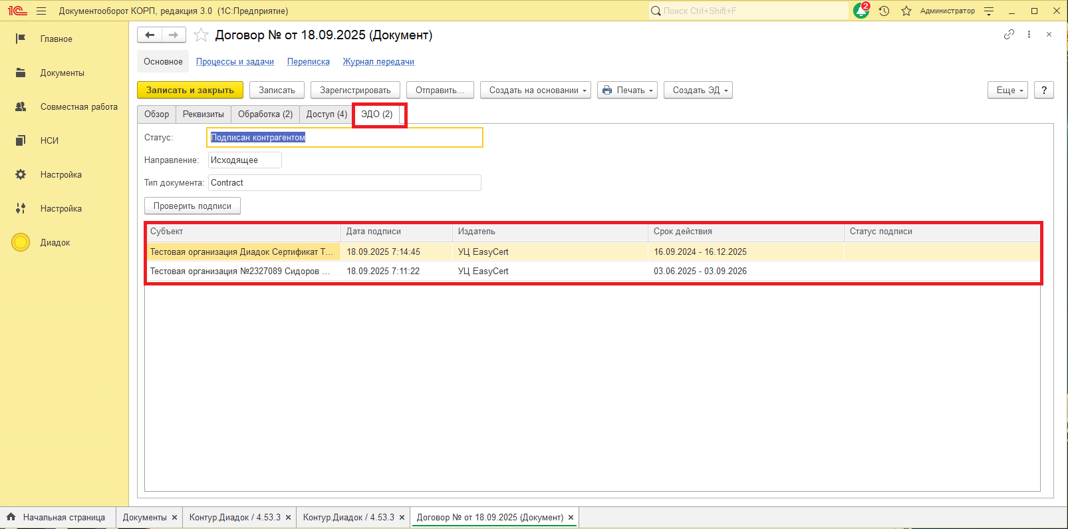Open the history clock icon
This screenshot has width=1068, height=529.
point(884,11)
